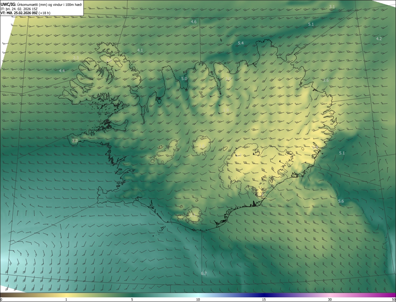The width and height of the screenshot is (396, 302).
Task: Click the 0 tick label on the color scale
Action: [1, 300]
